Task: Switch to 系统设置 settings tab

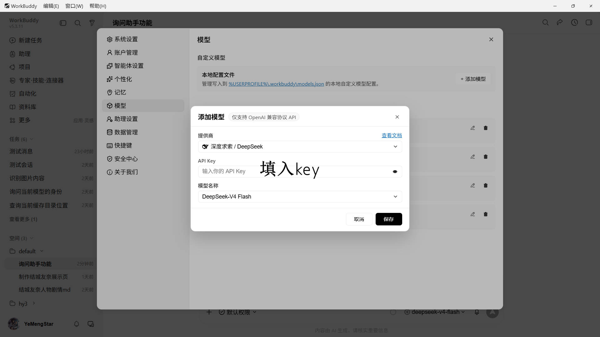Action: (x=143, y=39)
